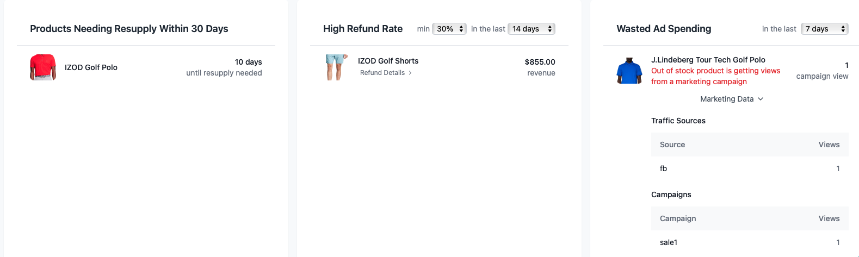Collapse the Marketing Data section

coord(727,99)
